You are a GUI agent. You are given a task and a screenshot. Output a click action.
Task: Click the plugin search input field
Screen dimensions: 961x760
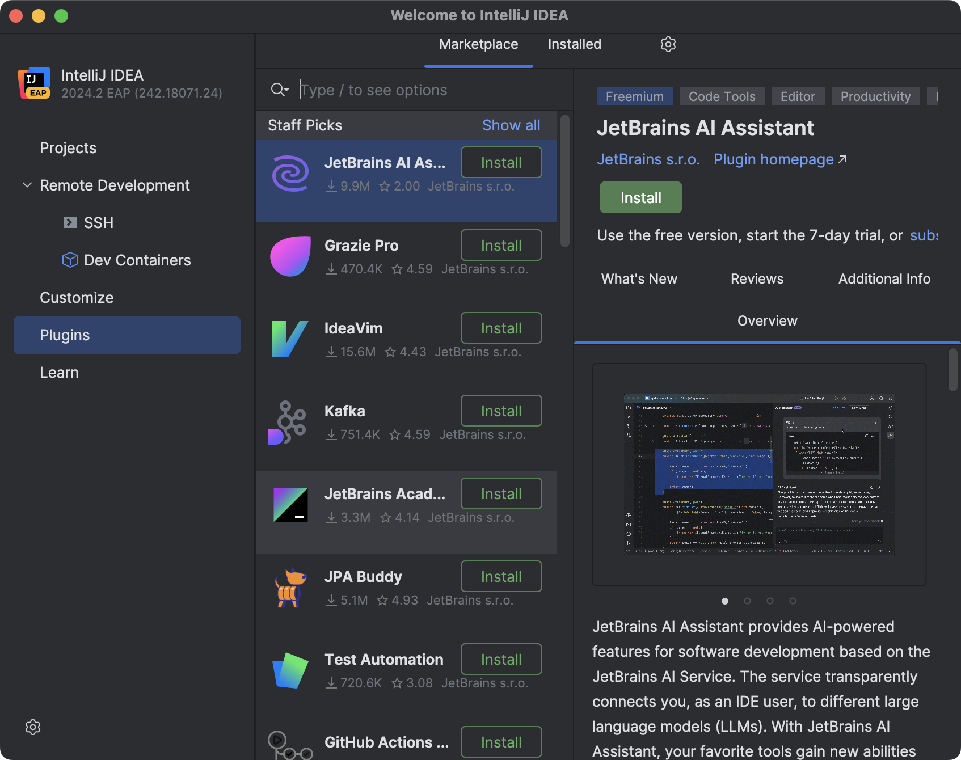pyautogui.click(x=397, y=90)
